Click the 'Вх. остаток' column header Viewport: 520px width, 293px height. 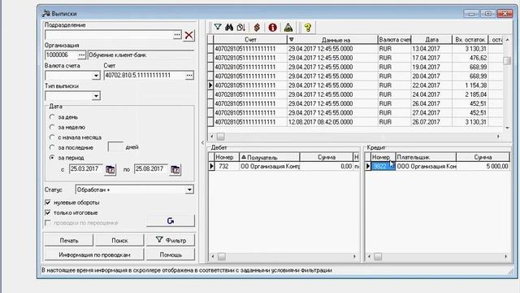coord(470,40)
